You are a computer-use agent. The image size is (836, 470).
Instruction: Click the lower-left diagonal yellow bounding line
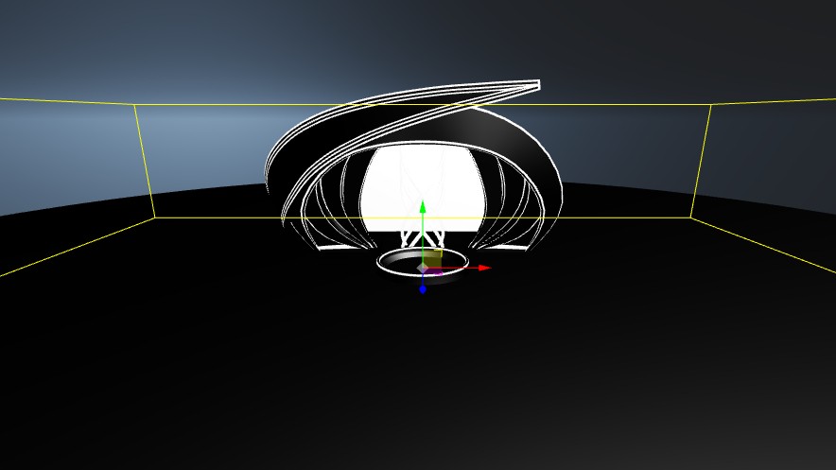76,248
